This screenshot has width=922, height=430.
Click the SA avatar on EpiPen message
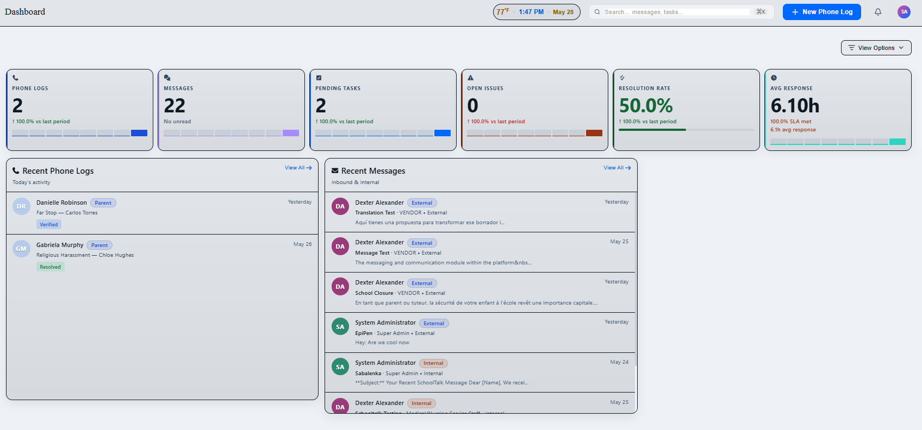point(340,327)
